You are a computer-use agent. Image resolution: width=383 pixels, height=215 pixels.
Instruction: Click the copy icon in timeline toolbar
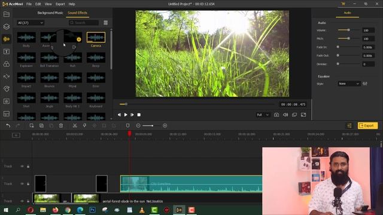point(41,125)
